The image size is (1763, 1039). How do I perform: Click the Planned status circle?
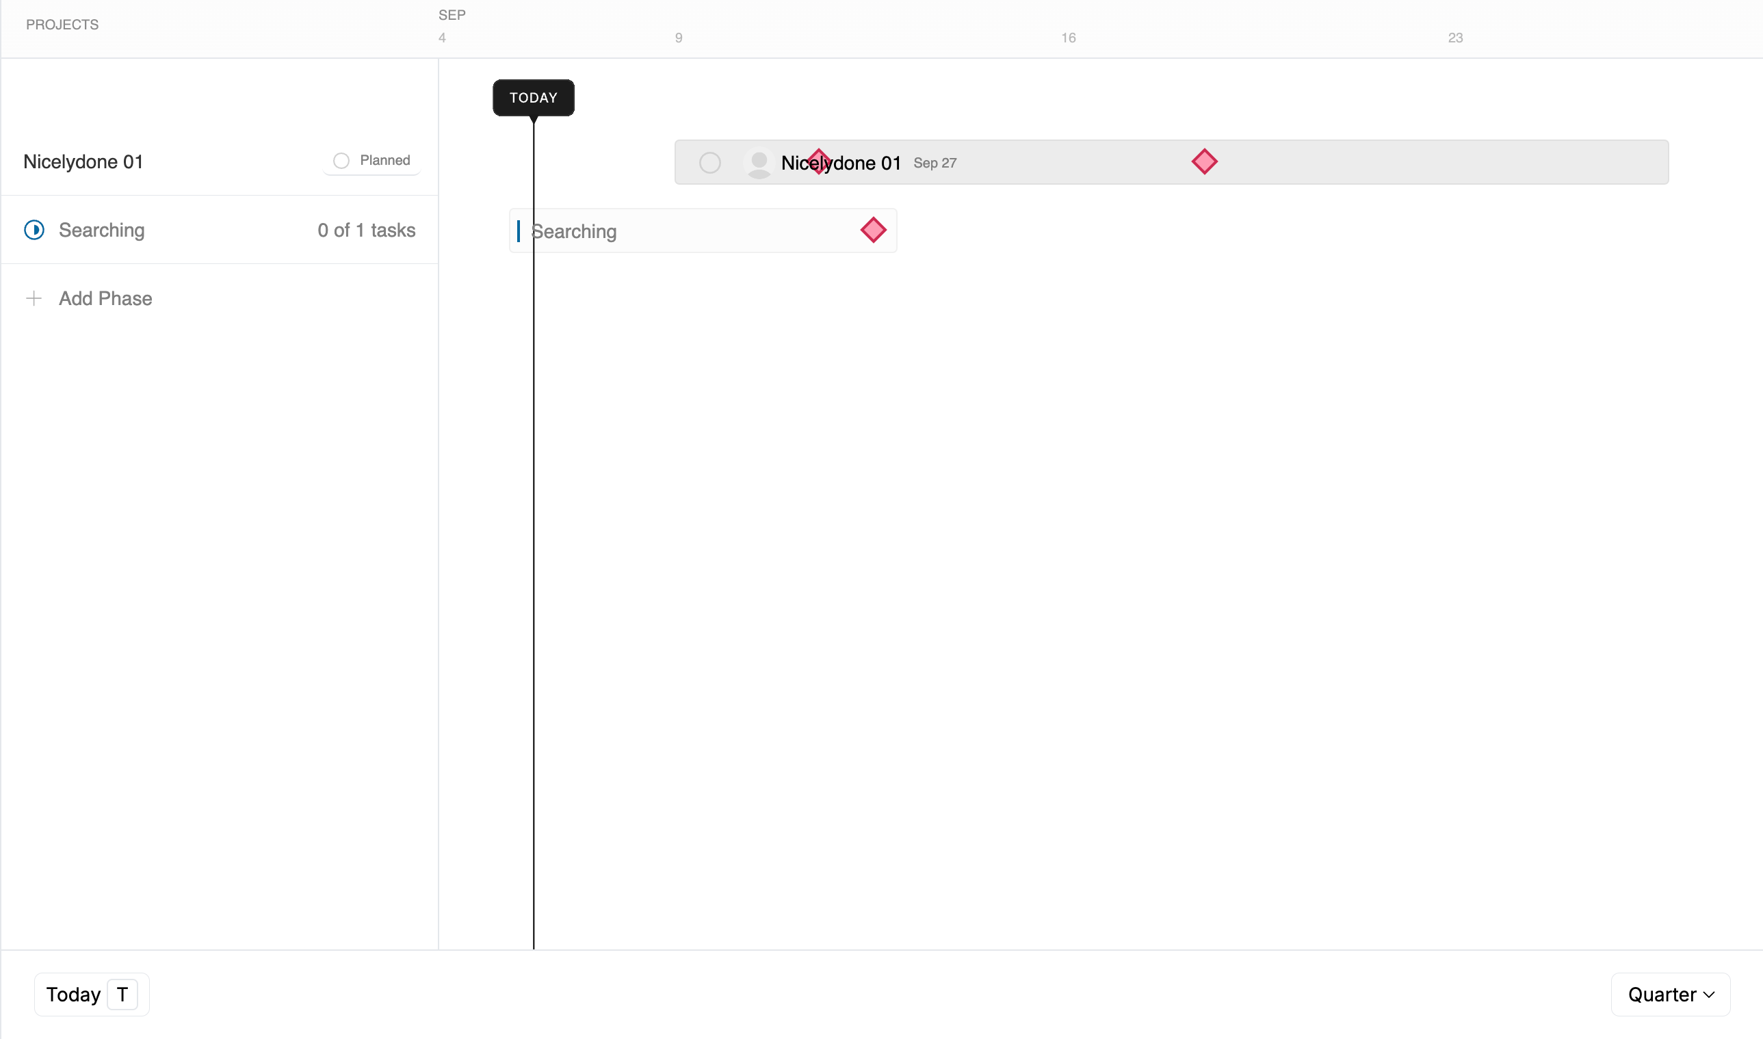point(341,160)
